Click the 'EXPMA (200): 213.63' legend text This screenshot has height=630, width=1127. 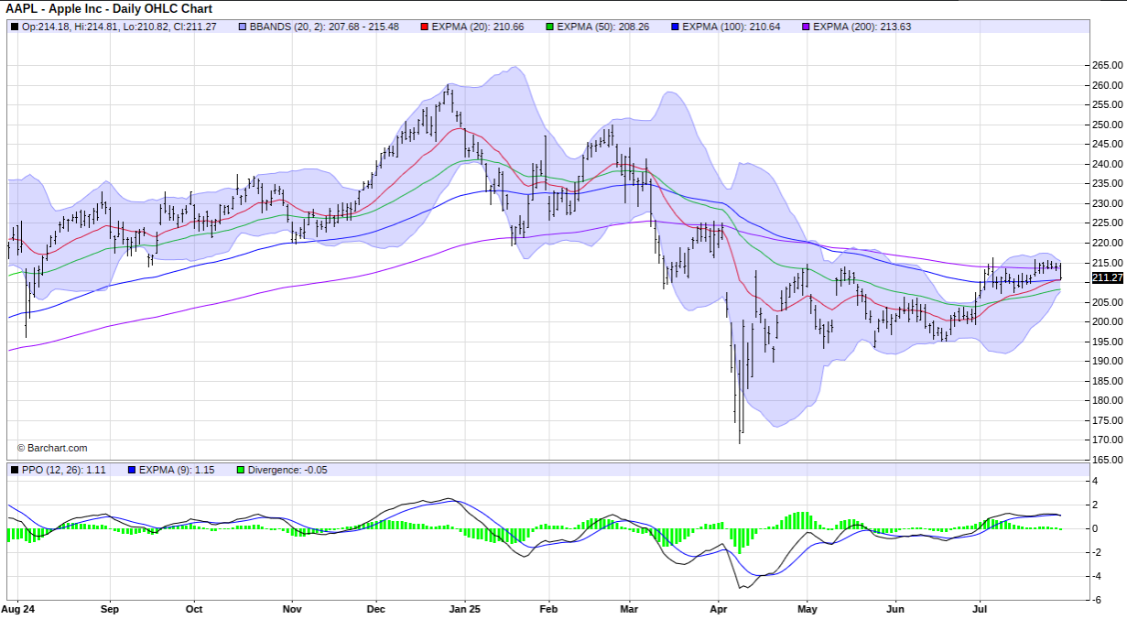coord(862,27)
